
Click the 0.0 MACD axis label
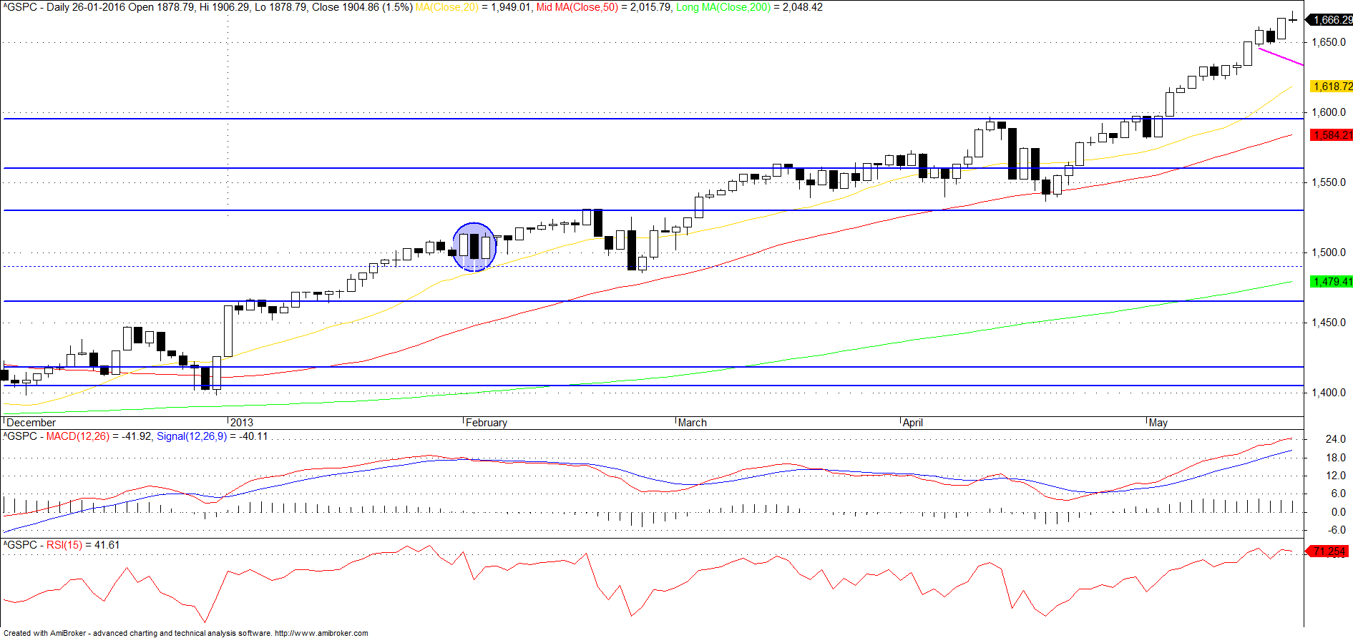[x=1338, y=512]
